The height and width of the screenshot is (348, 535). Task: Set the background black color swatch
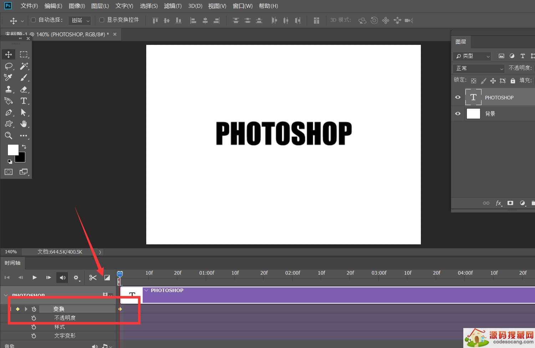(x=22, y=159)
